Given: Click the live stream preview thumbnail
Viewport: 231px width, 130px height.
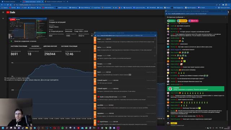Looking at the screenshot, I should (28, 28).
